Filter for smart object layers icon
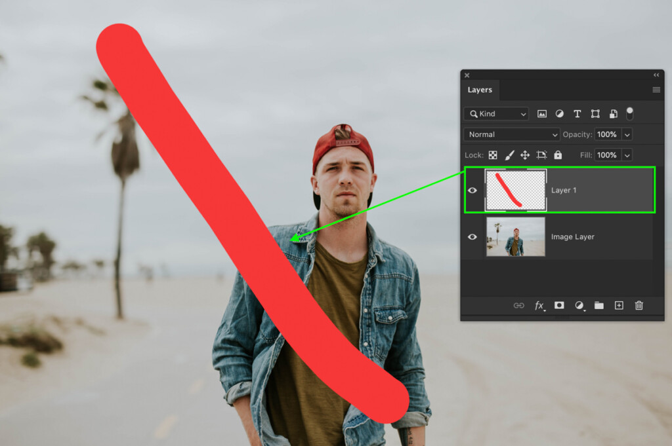This screenshot has width=672, height=446. point(614,114)
